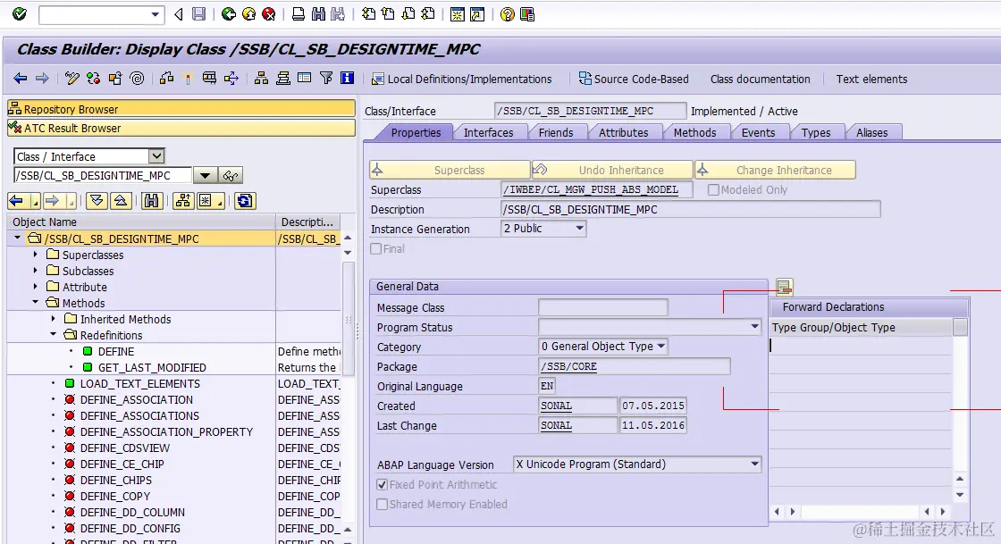Switch to the Attributes tab
Image resolution: width=1001 pixels, height=544 pixels.
623,133
